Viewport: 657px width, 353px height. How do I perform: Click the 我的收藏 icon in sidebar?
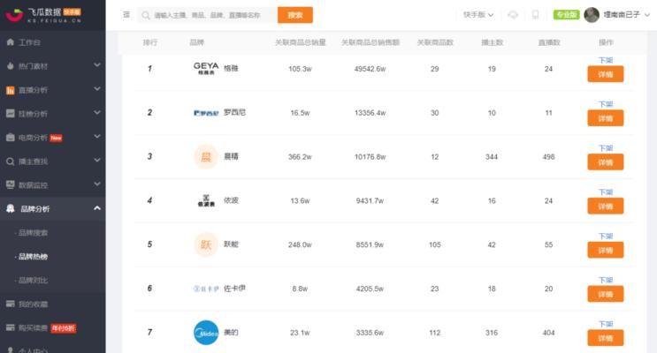coord(11,304)
